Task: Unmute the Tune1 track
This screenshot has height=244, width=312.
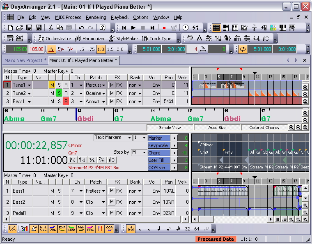Action: 52,85
